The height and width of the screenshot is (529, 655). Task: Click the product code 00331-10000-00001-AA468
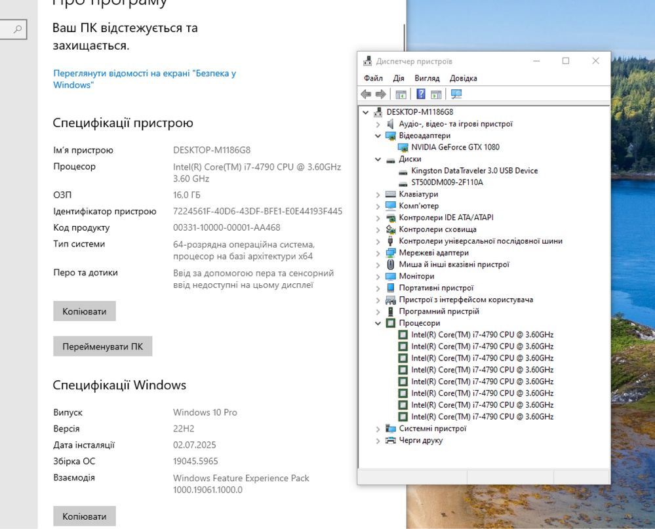[227, 227]
